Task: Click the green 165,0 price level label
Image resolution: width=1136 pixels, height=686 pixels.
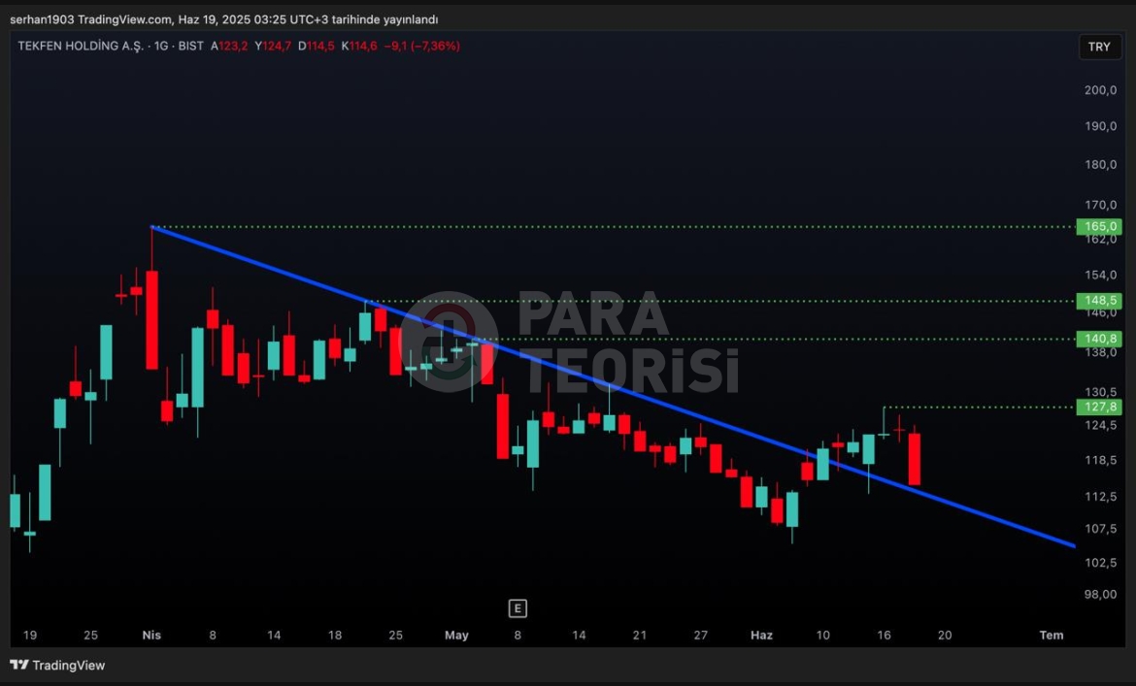Action: [1099, 226]
